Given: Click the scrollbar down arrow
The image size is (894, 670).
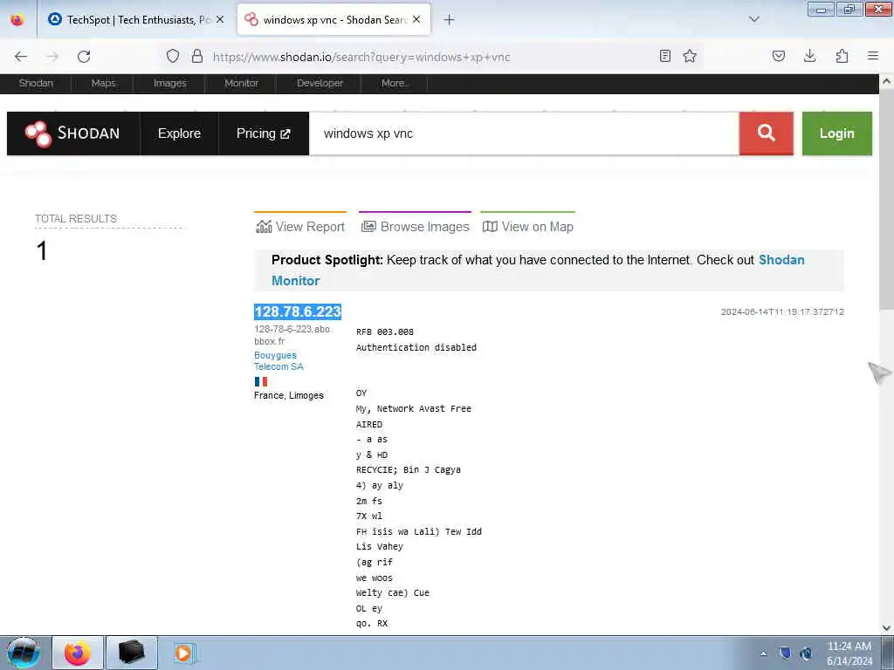Looking at the screenshot, I should tap(886, 628).
